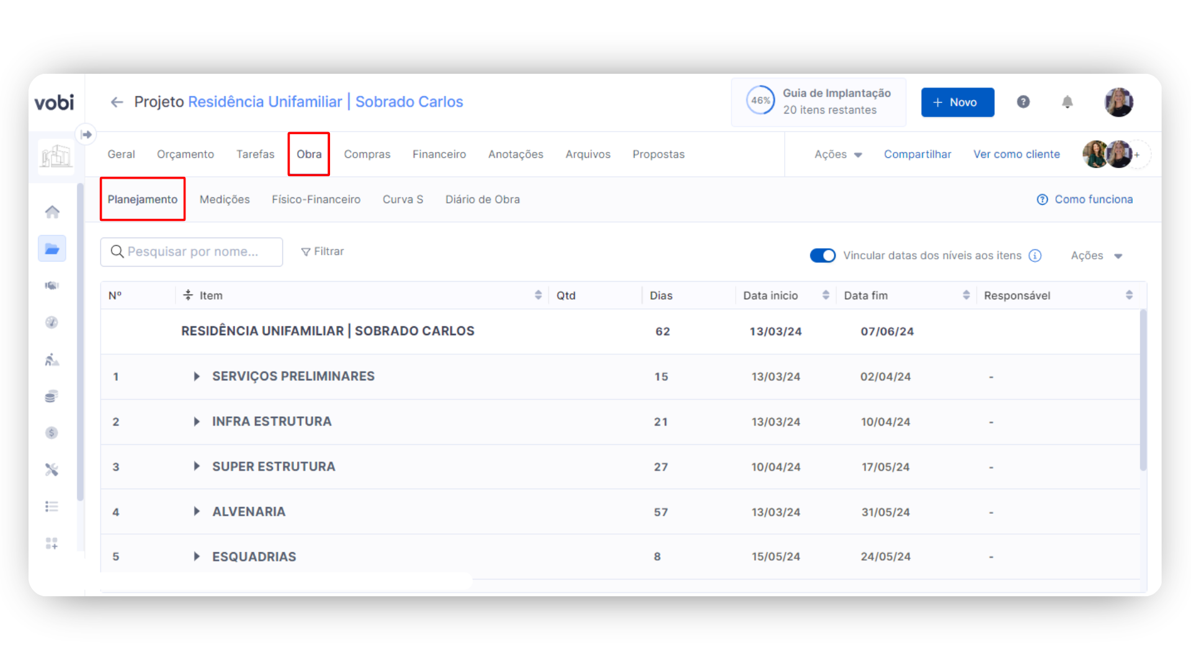The image size is (1191, 670).
Task: Open the Curva S sub-tab
Action: coord(403,200)
